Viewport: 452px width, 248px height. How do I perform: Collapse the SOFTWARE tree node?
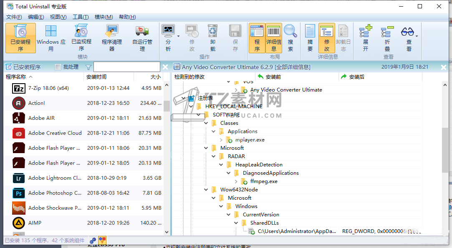tap(198, 115)
